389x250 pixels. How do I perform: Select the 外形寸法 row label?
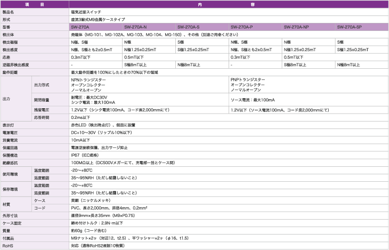tap(11, 215)
